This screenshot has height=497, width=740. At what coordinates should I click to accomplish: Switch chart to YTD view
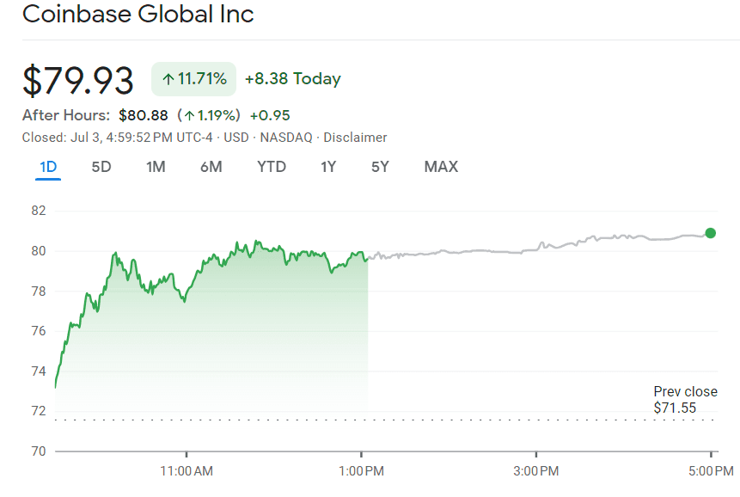272,167
